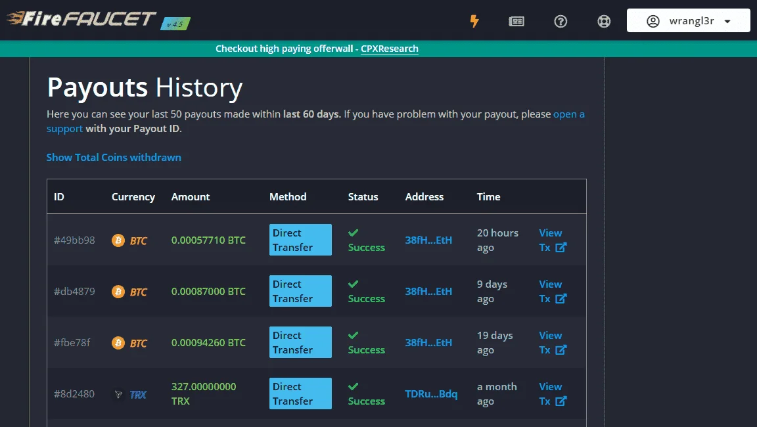Open the news card icon in header
This screenshot has width=757, height=427.
[516, 21]
